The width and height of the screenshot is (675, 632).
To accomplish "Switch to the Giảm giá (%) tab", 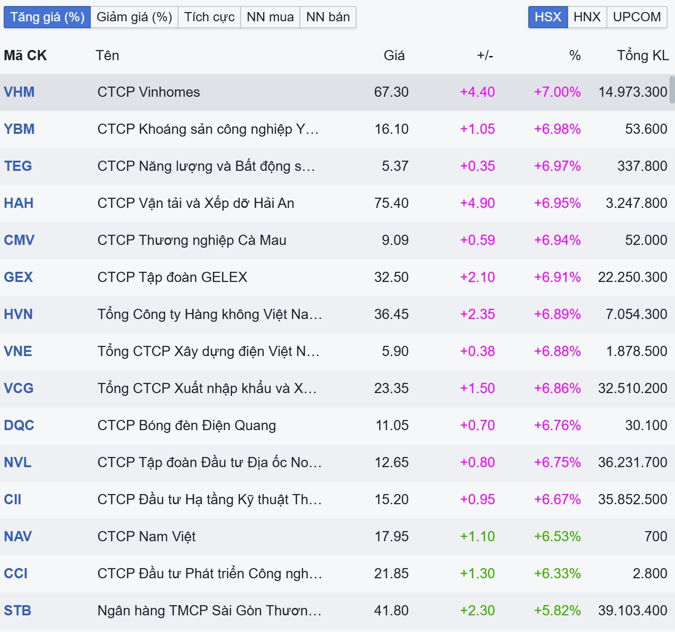I will (x=134, y=17).
